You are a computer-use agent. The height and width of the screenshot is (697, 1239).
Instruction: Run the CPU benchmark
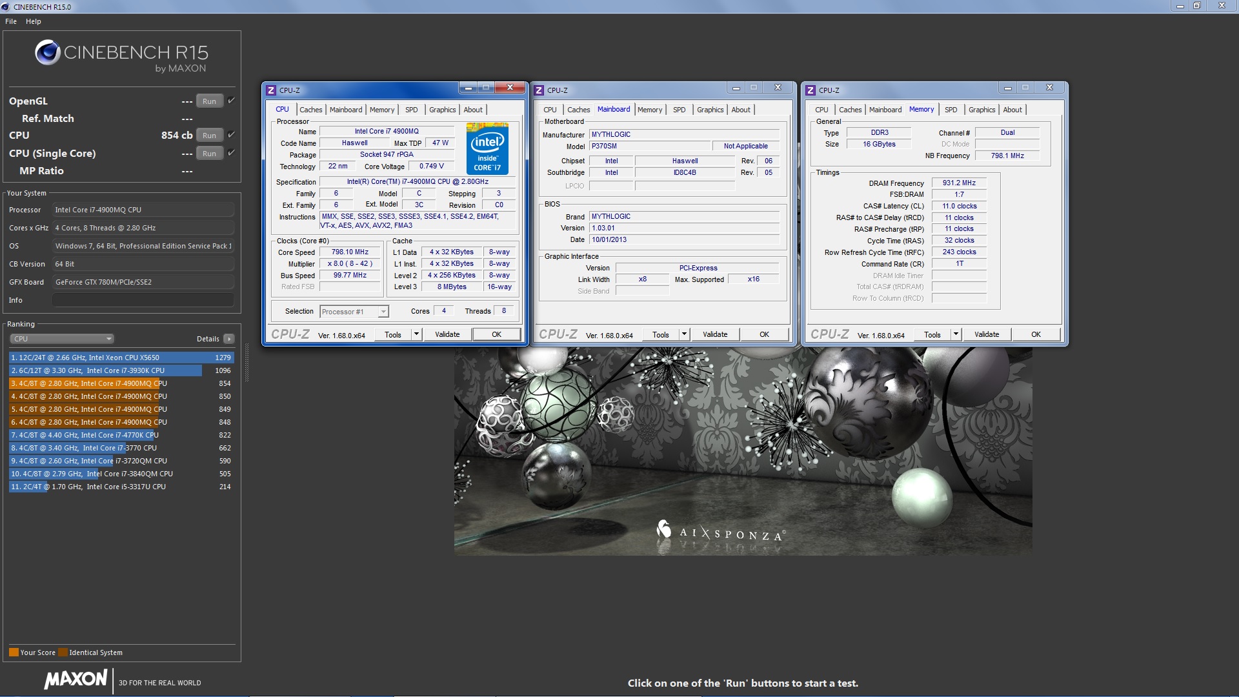(x=209, y=135)
